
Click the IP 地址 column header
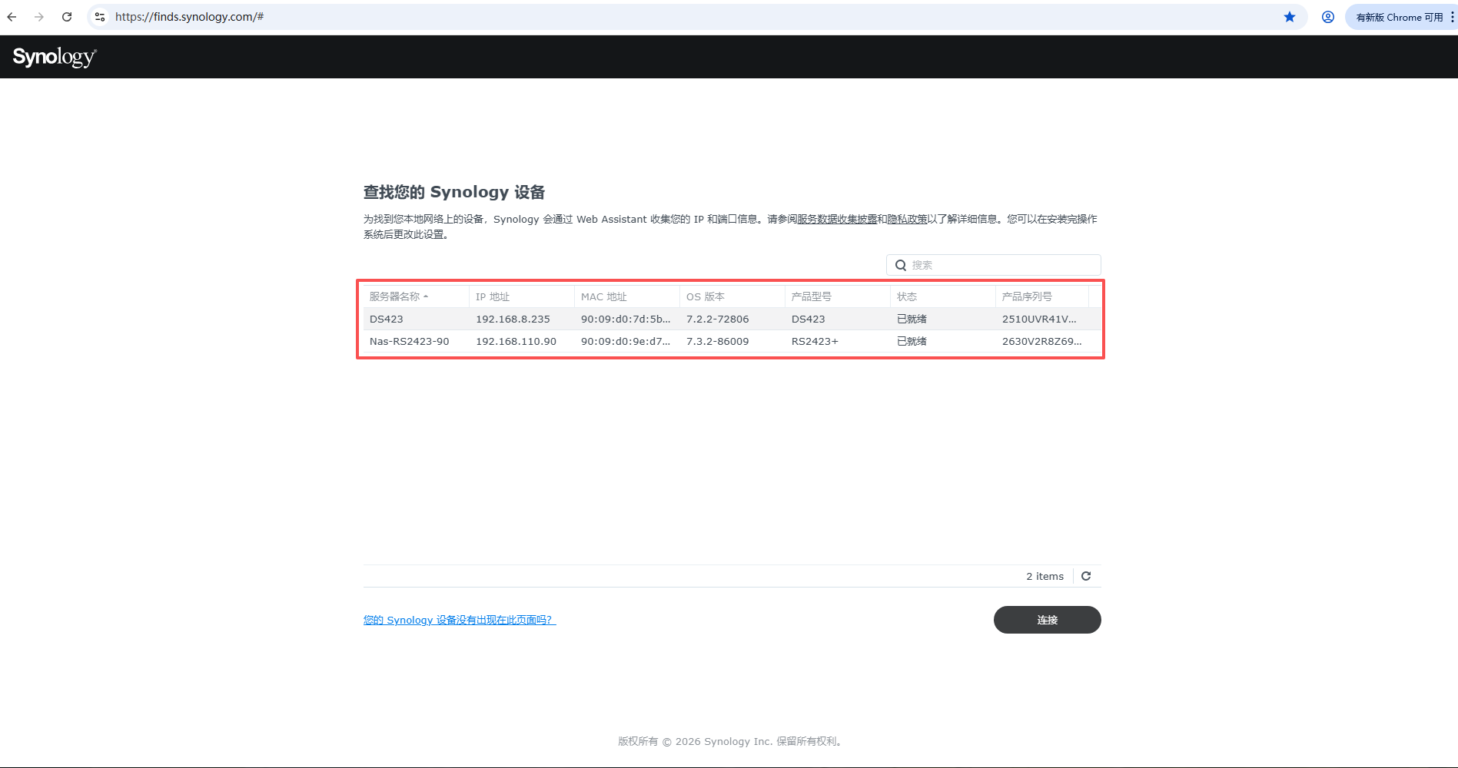[521, 296]
